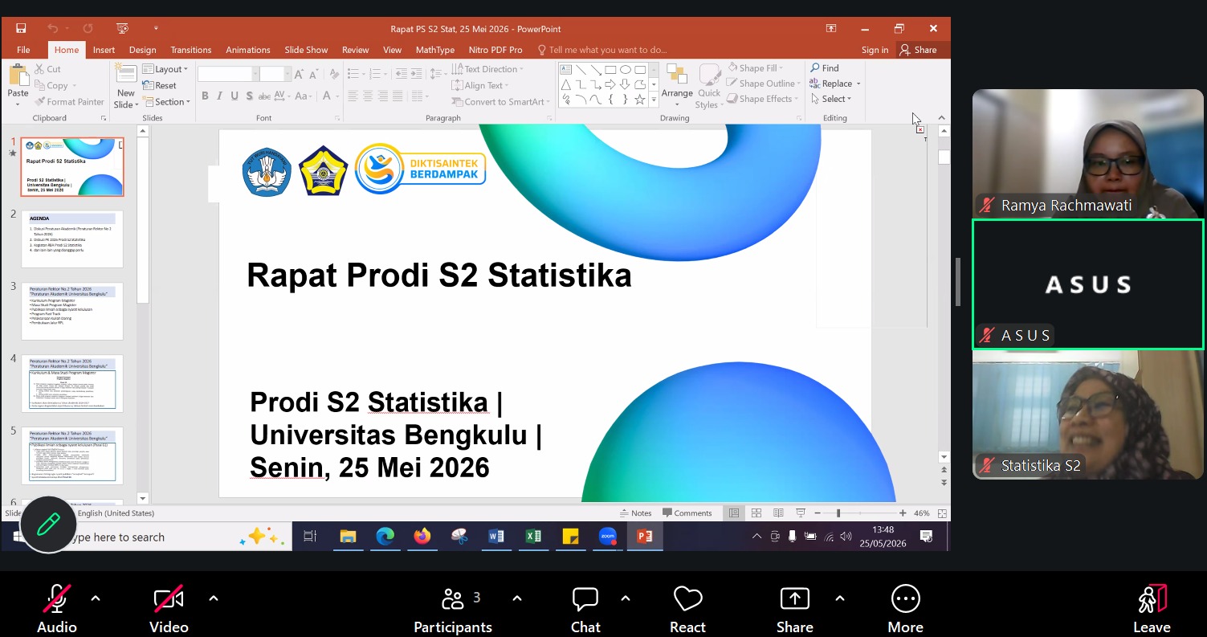Image resolution: width=1207 pixels, height=637 pixels.
Task: Open the Layout dropdown
Action: [x=165, y=69]
